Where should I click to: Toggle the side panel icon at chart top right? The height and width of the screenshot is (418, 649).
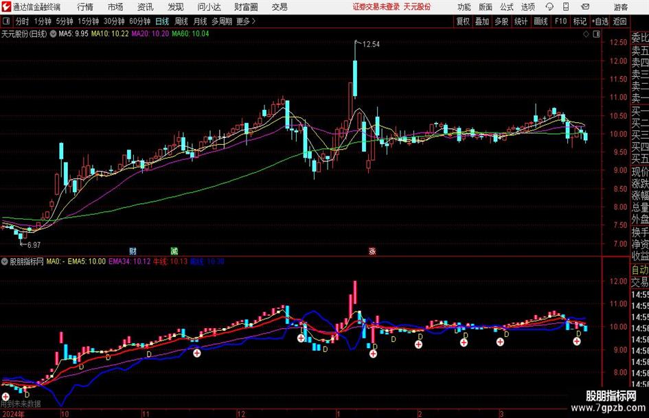596,34
